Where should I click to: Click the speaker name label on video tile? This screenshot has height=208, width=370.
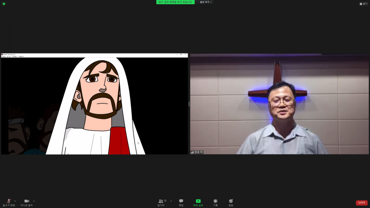tap(198, 153)
